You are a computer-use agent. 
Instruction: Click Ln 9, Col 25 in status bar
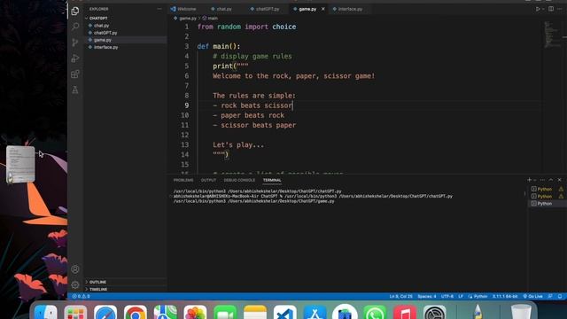(x=400, y=296)
